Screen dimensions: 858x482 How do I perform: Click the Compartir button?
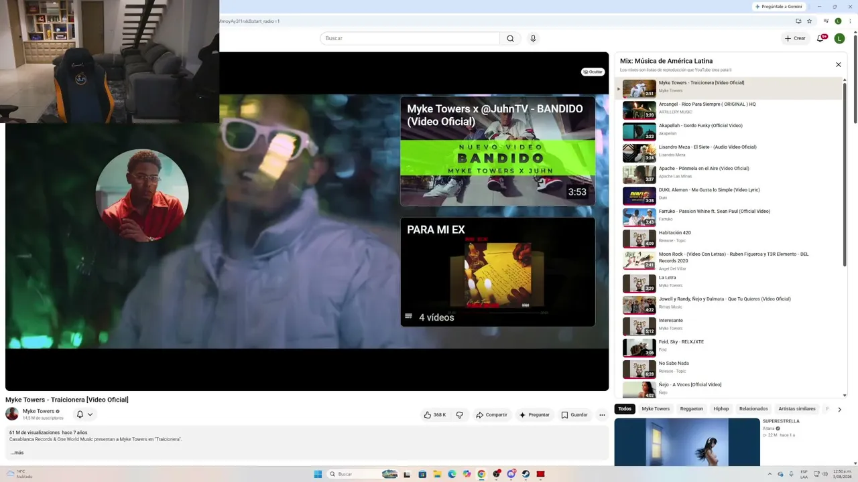[491, 415]
